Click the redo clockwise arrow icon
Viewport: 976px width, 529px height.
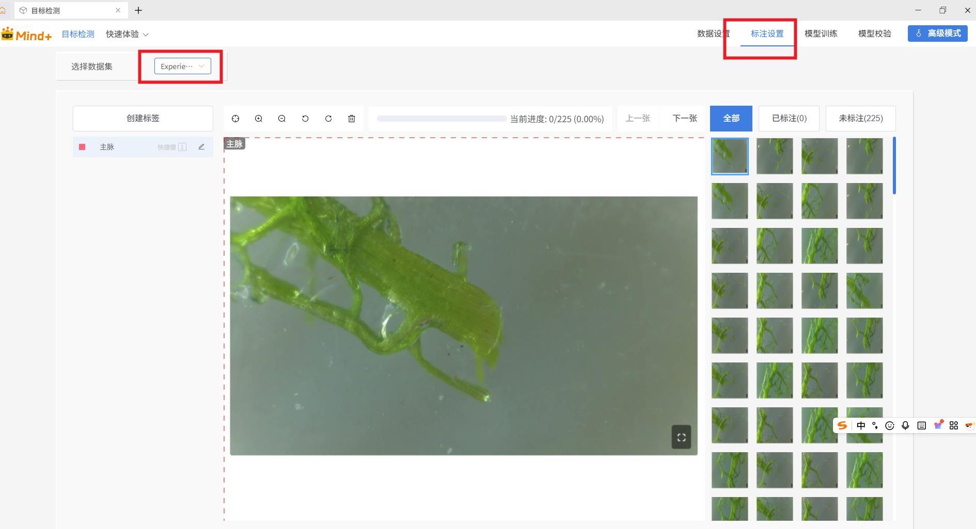pyautogui.click(x=328, y=119)
